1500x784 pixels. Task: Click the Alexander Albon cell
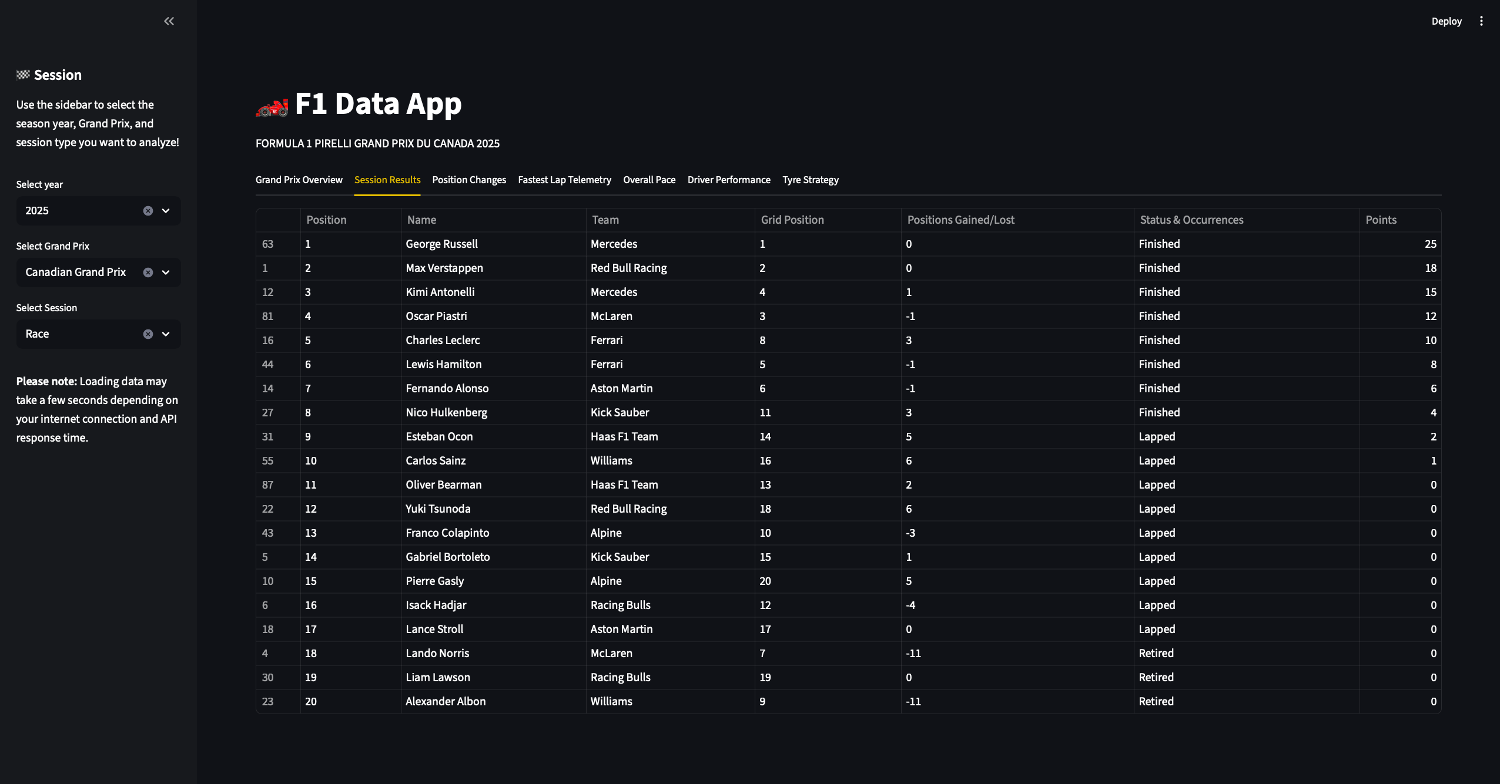[x=494, y=701]
